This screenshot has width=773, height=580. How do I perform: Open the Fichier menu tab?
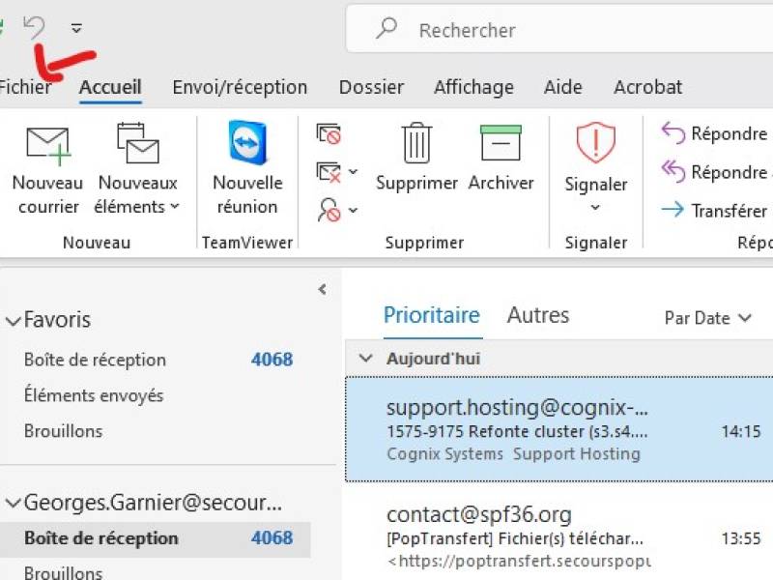pyautogui.click(x=25, y=87)
